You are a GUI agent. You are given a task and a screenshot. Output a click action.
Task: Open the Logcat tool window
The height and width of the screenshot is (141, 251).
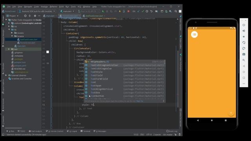72,131
